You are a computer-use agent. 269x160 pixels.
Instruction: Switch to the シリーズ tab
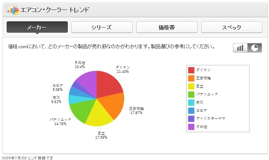[102, 27]
